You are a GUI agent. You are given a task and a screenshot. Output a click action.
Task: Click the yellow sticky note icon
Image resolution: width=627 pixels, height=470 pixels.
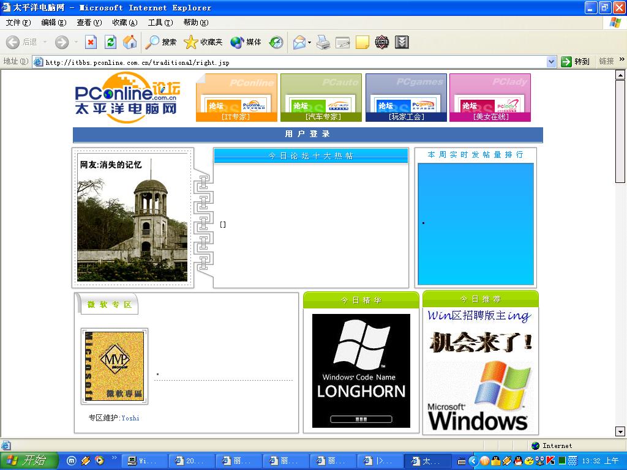362,42
